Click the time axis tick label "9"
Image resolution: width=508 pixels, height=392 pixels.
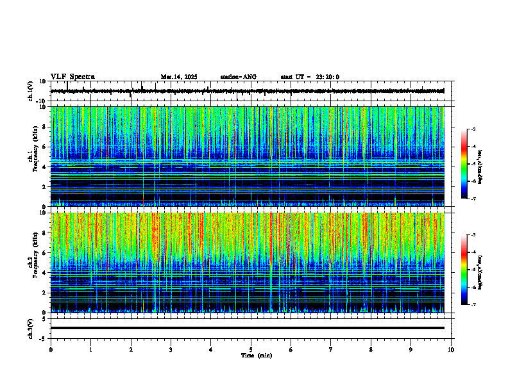[x=411, y=350]
